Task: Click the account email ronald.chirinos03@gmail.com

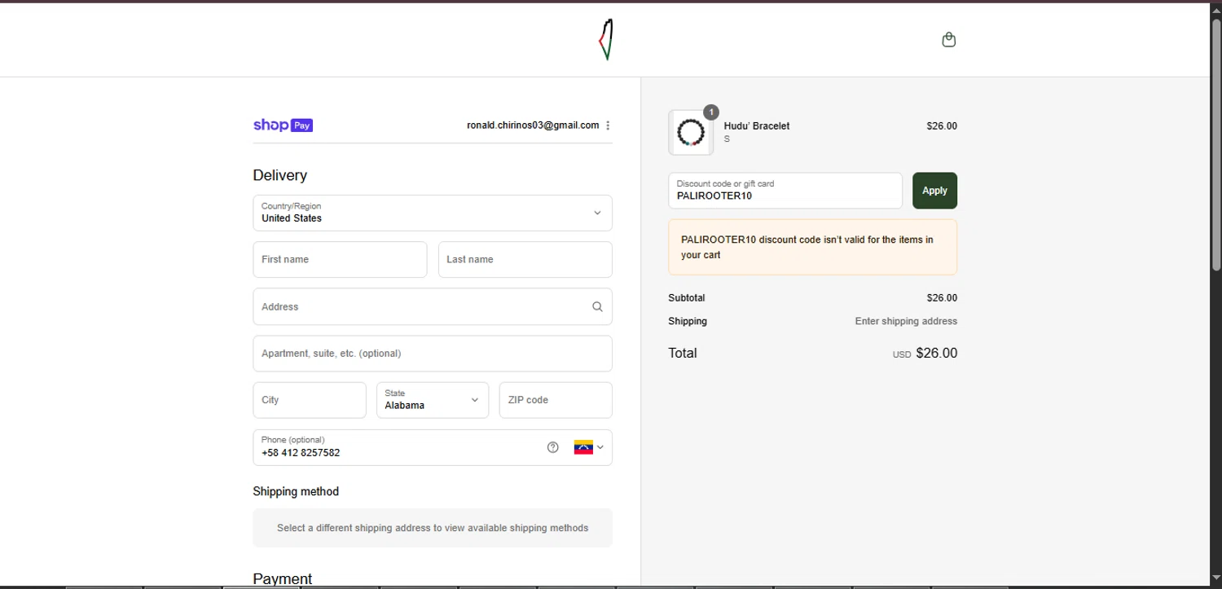Action: pos(533,125)
